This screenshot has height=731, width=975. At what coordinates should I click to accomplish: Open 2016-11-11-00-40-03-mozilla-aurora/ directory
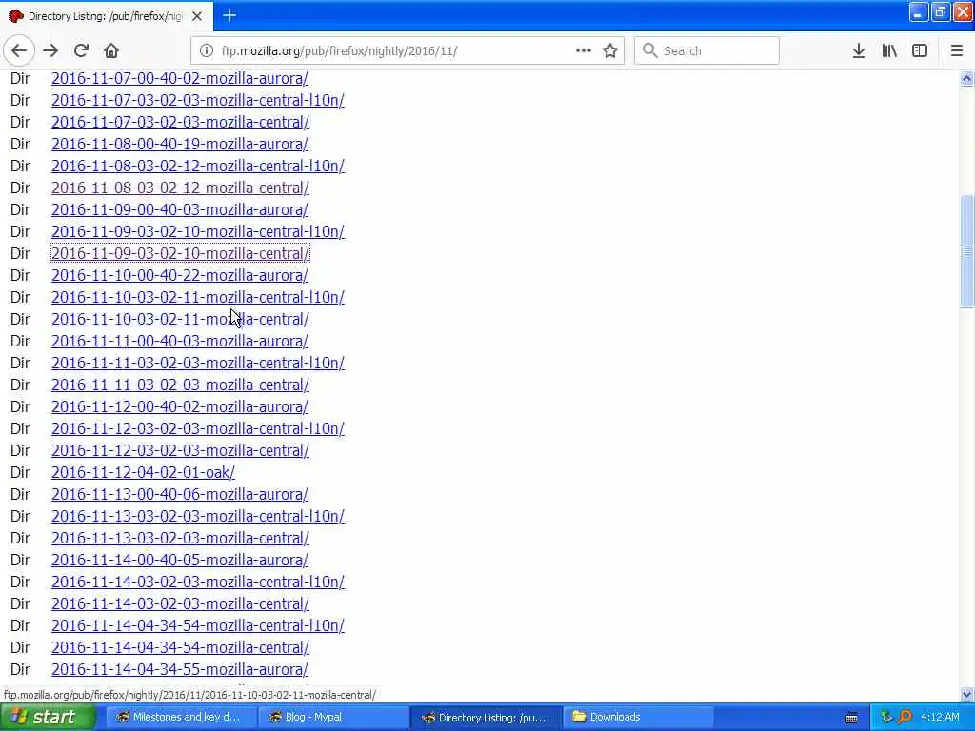tap(180, 341)
